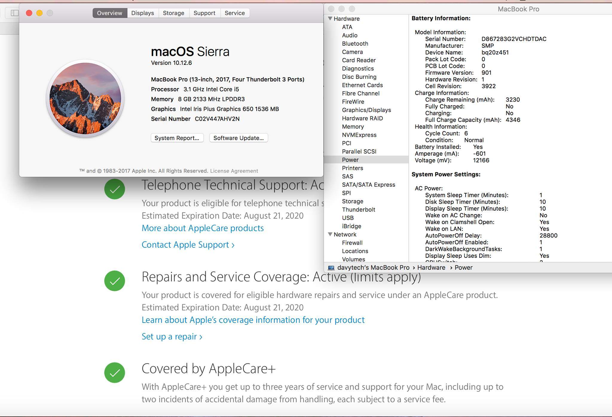Select Thunderbolt in hardware list
This screenshot has height=417, width=612.
click(358, 210)
